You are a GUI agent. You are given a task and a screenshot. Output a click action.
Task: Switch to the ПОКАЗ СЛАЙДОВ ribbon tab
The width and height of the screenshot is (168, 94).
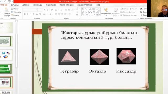(66, 5)
